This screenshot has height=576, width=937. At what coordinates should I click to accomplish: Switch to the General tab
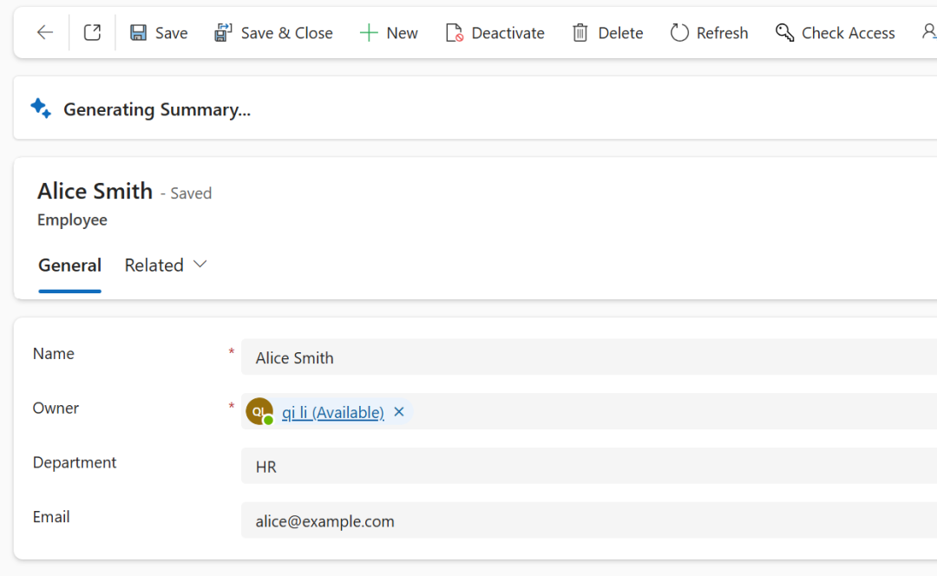(69, 265)
